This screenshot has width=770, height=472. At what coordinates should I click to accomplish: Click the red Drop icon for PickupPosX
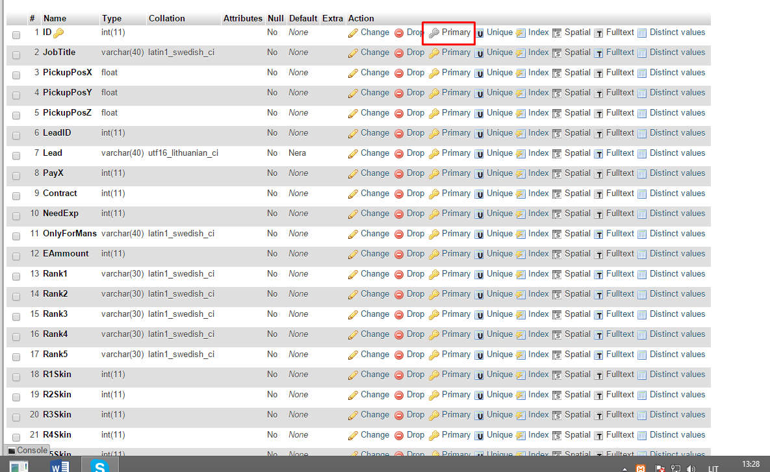click(399, 73)
